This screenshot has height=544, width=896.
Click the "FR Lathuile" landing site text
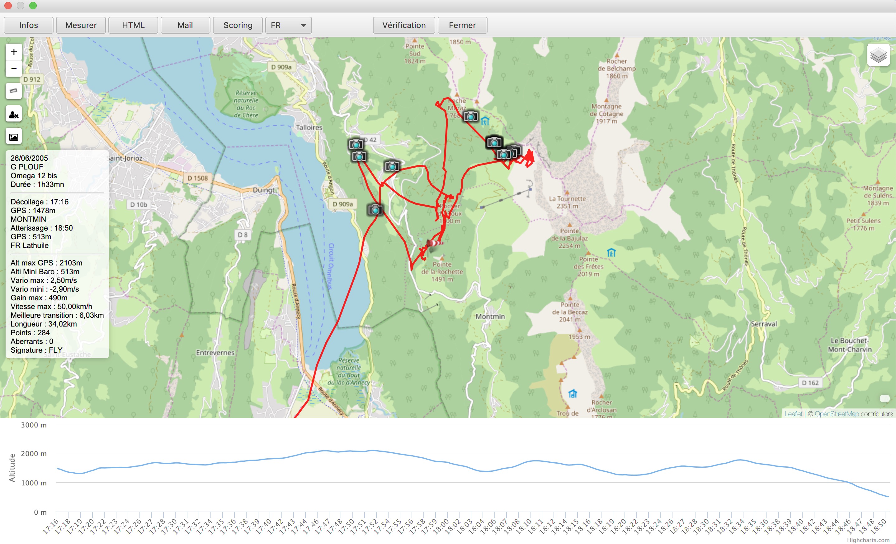click(30, 245)
